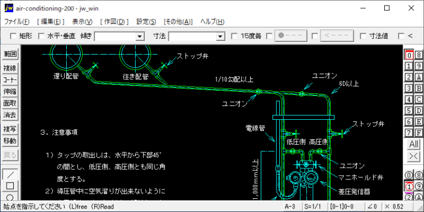Pick the 面取 chamfer tool
This screenshot has width=424, height=212.
coord(10,103)
